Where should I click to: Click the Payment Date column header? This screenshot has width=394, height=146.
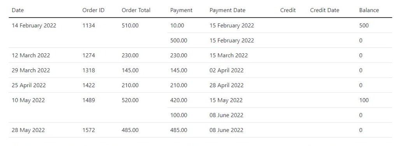pyautogui.click(x=228, y=11)
